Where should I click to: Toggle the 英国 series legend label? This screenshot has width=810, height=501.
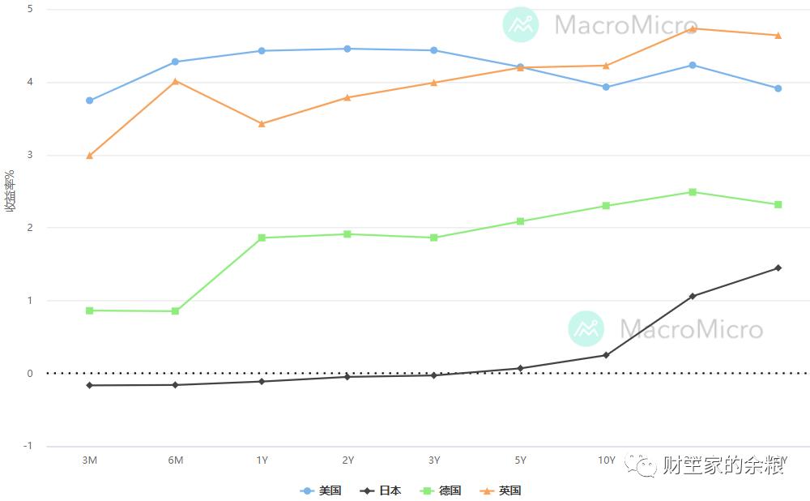[x=510, y=490]
